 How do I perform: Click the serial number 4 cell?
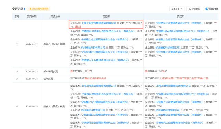click(x=17, y=107)
